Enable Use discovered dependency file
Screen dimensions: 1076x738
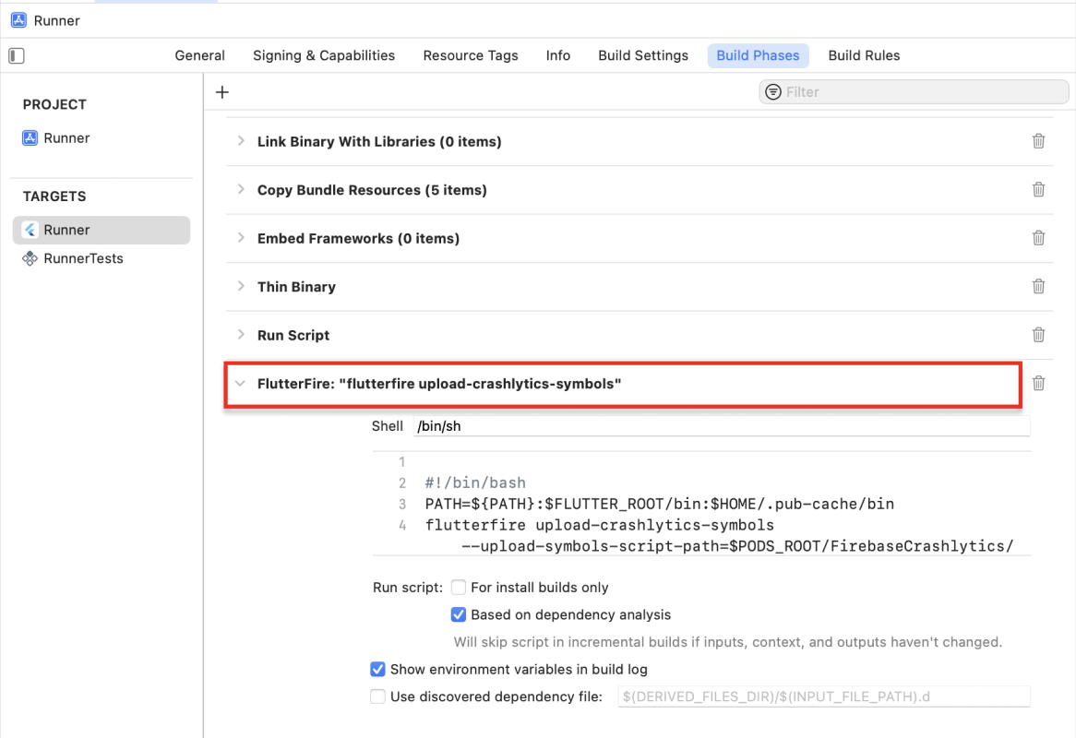coord(377,696)
